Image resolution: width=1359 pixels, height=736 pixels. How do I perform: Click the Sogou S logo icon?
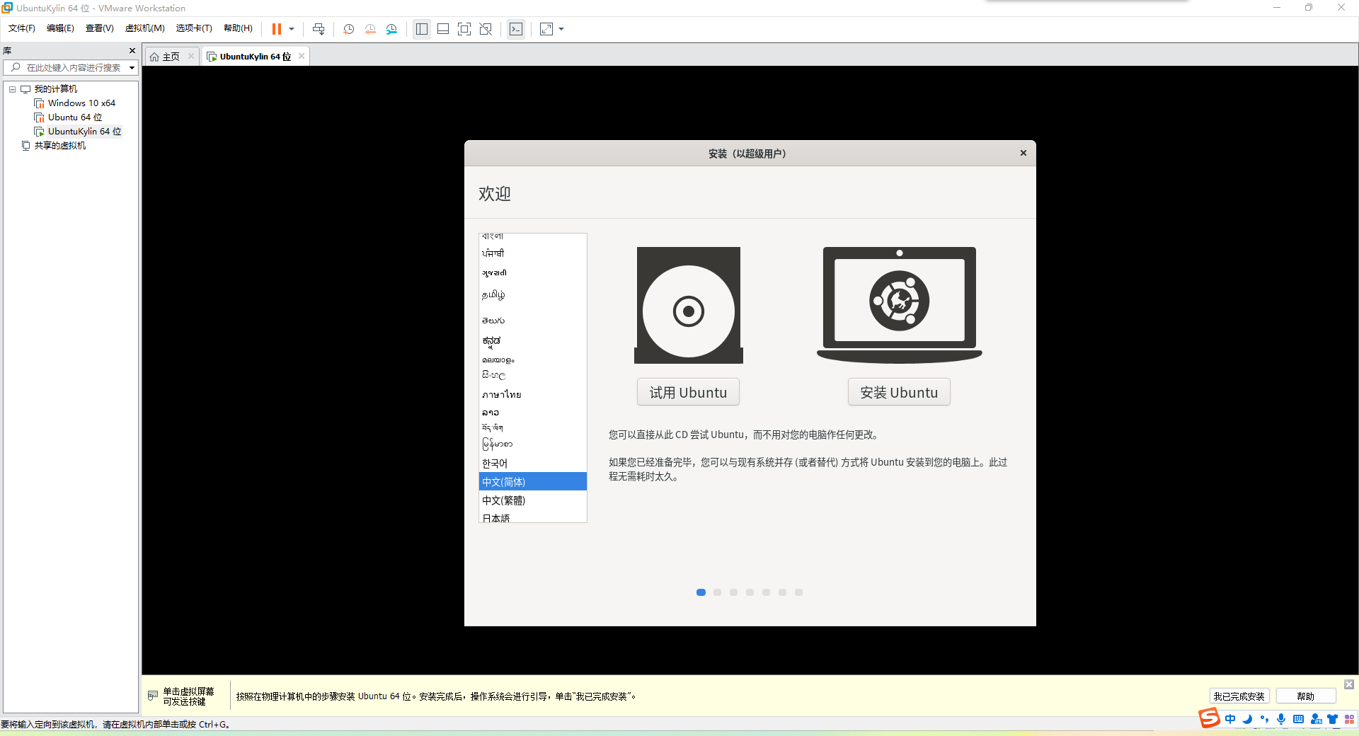(1209, 718)
